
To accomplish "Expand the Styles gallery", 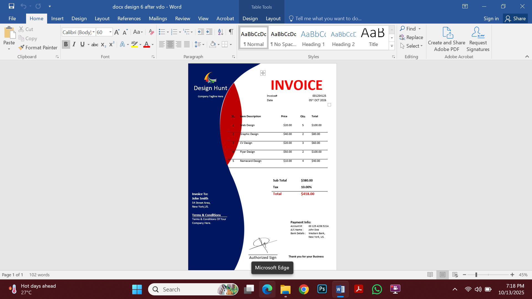I will 391,46.
